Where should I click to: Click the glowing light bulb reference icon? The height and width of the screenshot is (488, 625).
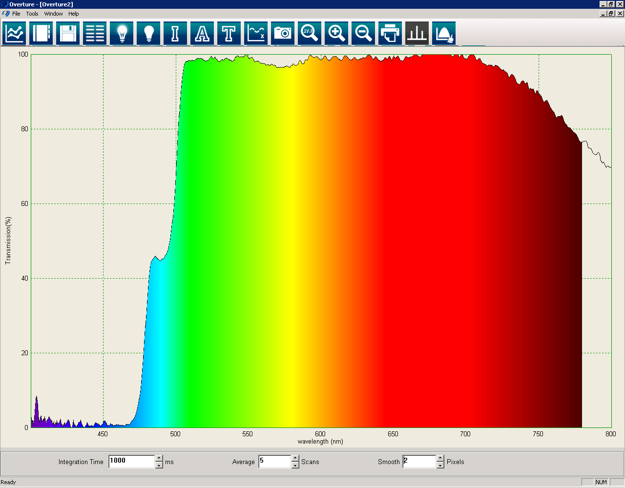pyautogui.click(x=122, y=34)
